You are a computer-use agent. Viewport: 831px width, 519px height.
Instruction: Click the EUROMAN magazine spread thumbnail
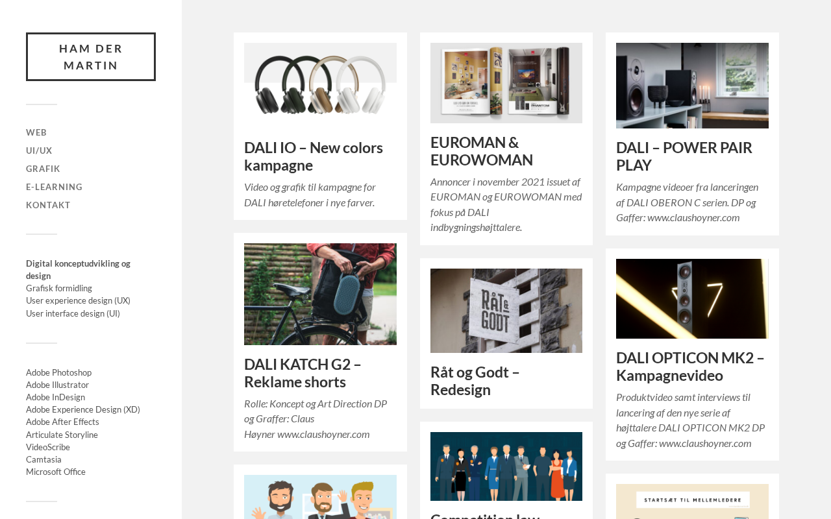[x=506, y=83]
